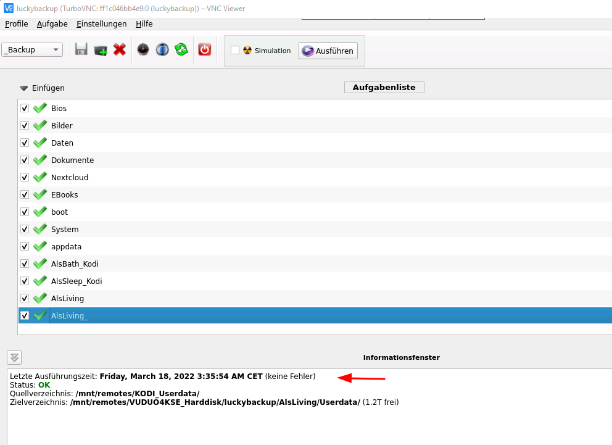
Task: Select the AlsSleep_Kodi task row
Action: tap(315, 281)
